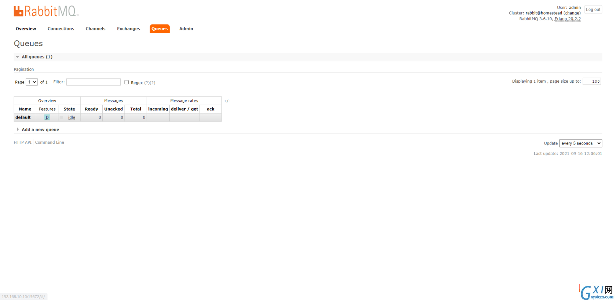Screen dimensions: 616x300
Task: Click the idle state indicator square
Action: [61, 117]
